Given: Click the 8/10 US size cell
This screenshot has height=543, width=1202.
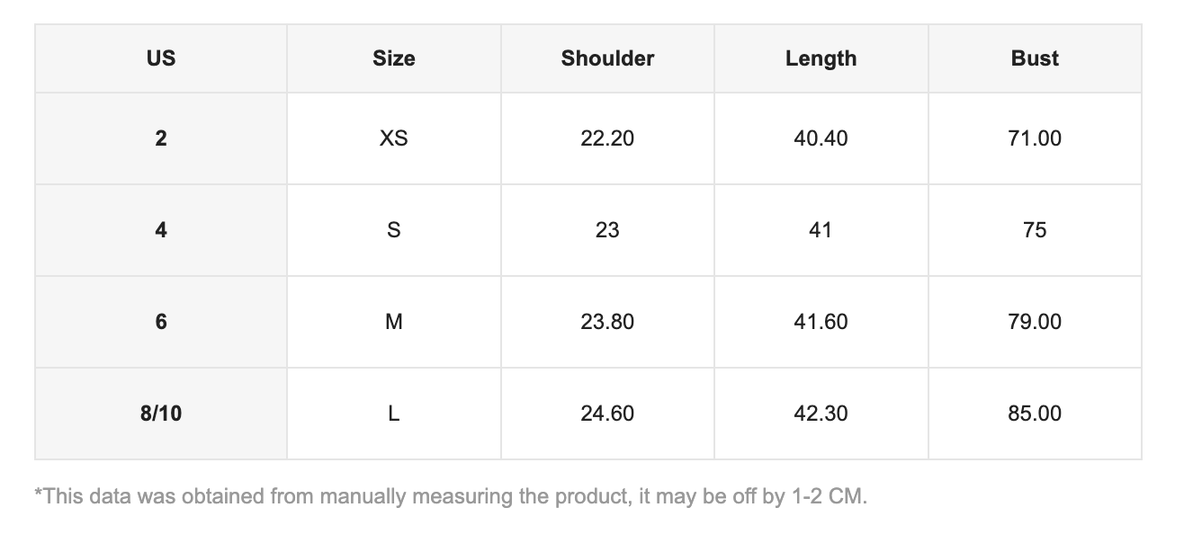Looking at the screenshot, I should pos(161,414).
